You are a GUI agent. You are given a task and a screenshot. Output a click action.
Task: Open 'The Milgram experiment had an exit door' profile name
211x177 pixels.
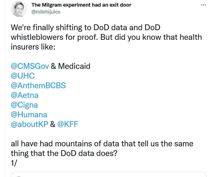click(x=81, y=5)
